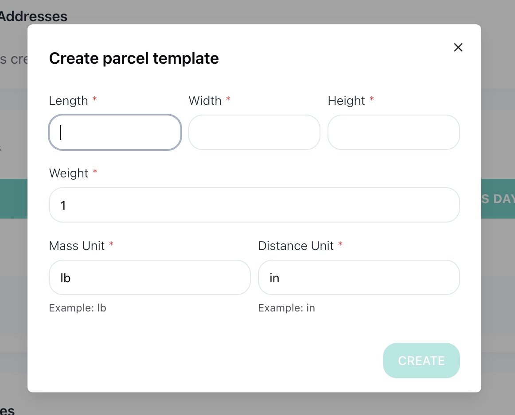Viewport: 515px width, 415px height.
Task: Click the Weight label
Action: [69, 173]
